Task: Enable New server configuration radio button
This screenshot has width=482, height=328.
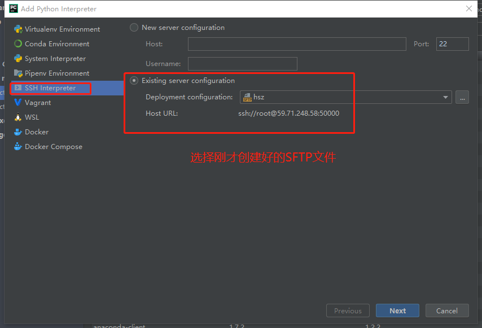Action: [134, 28]
